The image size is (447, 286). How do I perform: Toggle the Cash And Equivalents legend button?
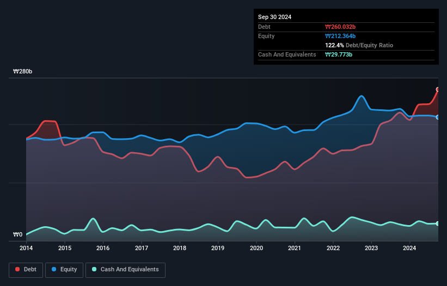click(125, 270)
